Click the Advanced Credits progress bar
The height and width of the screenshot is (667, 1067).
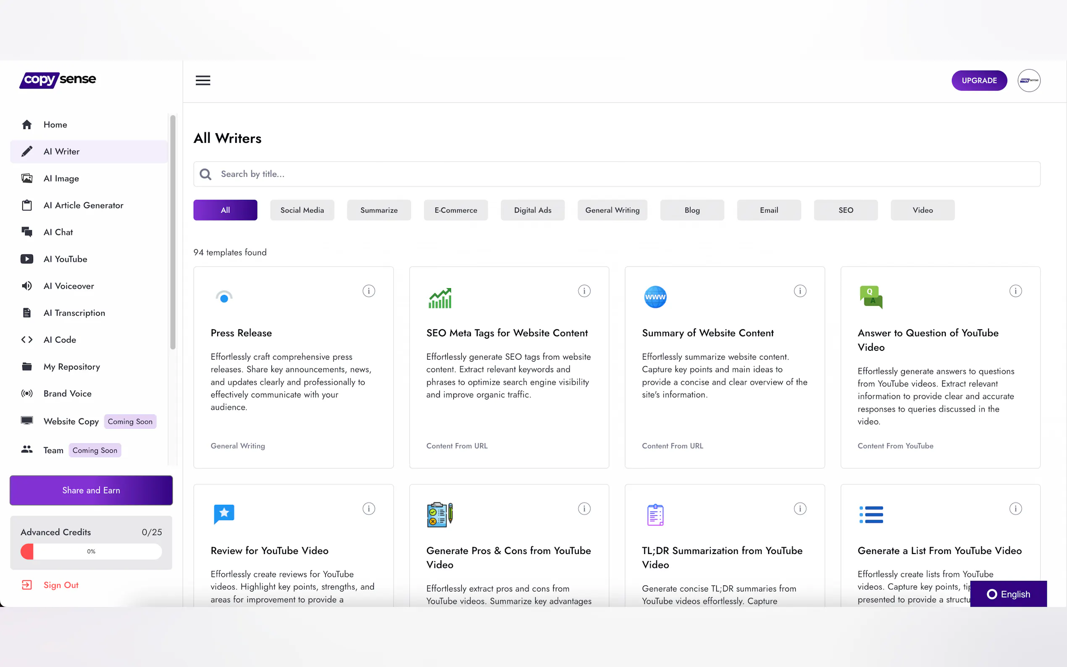pyautogui.click(x=91, y=551)
